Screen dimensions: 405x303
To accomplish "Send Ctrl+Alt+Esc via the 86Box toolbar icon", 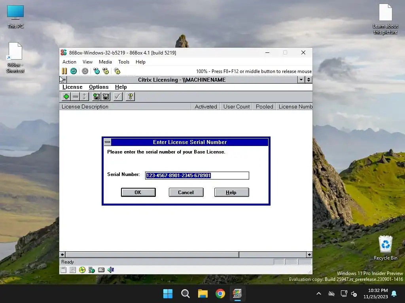I will [x=106, y=71].
